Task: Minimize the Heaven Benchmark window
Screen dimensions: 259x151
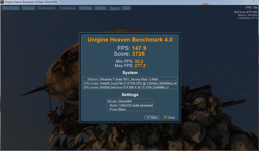Action: pos(240,1)
